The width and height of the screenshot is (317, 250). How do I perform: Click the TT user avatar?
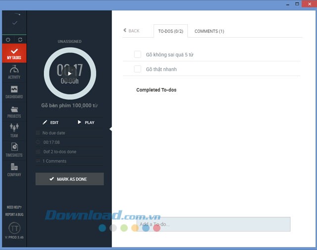14,228
